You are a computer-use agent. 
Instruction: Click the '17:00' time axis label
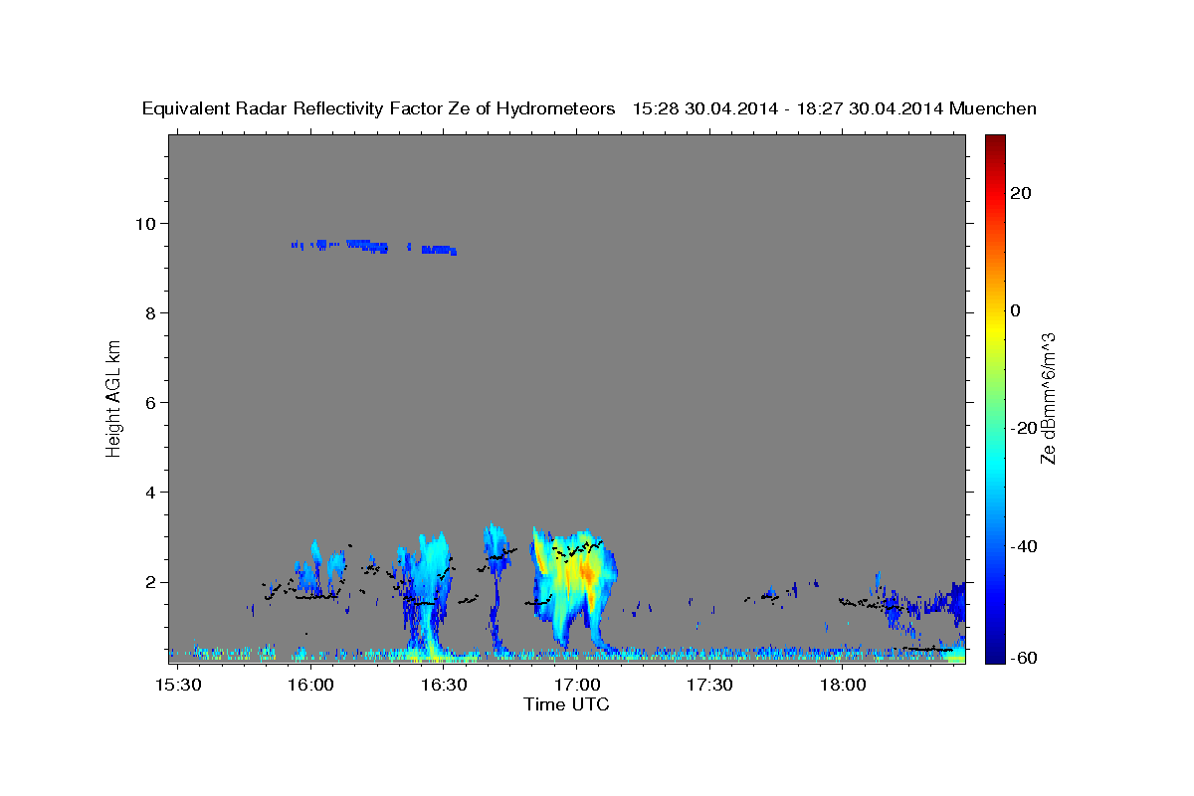[577, 686]
